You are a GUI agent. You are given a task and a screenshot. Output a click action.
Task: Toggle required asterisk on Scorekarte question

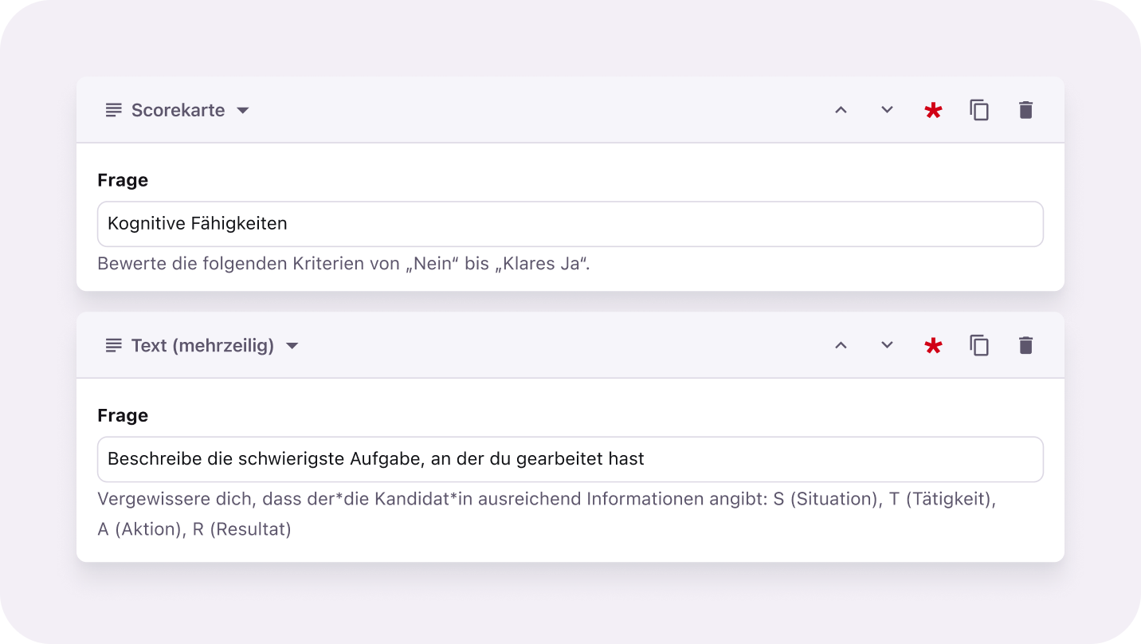point(933,111)
